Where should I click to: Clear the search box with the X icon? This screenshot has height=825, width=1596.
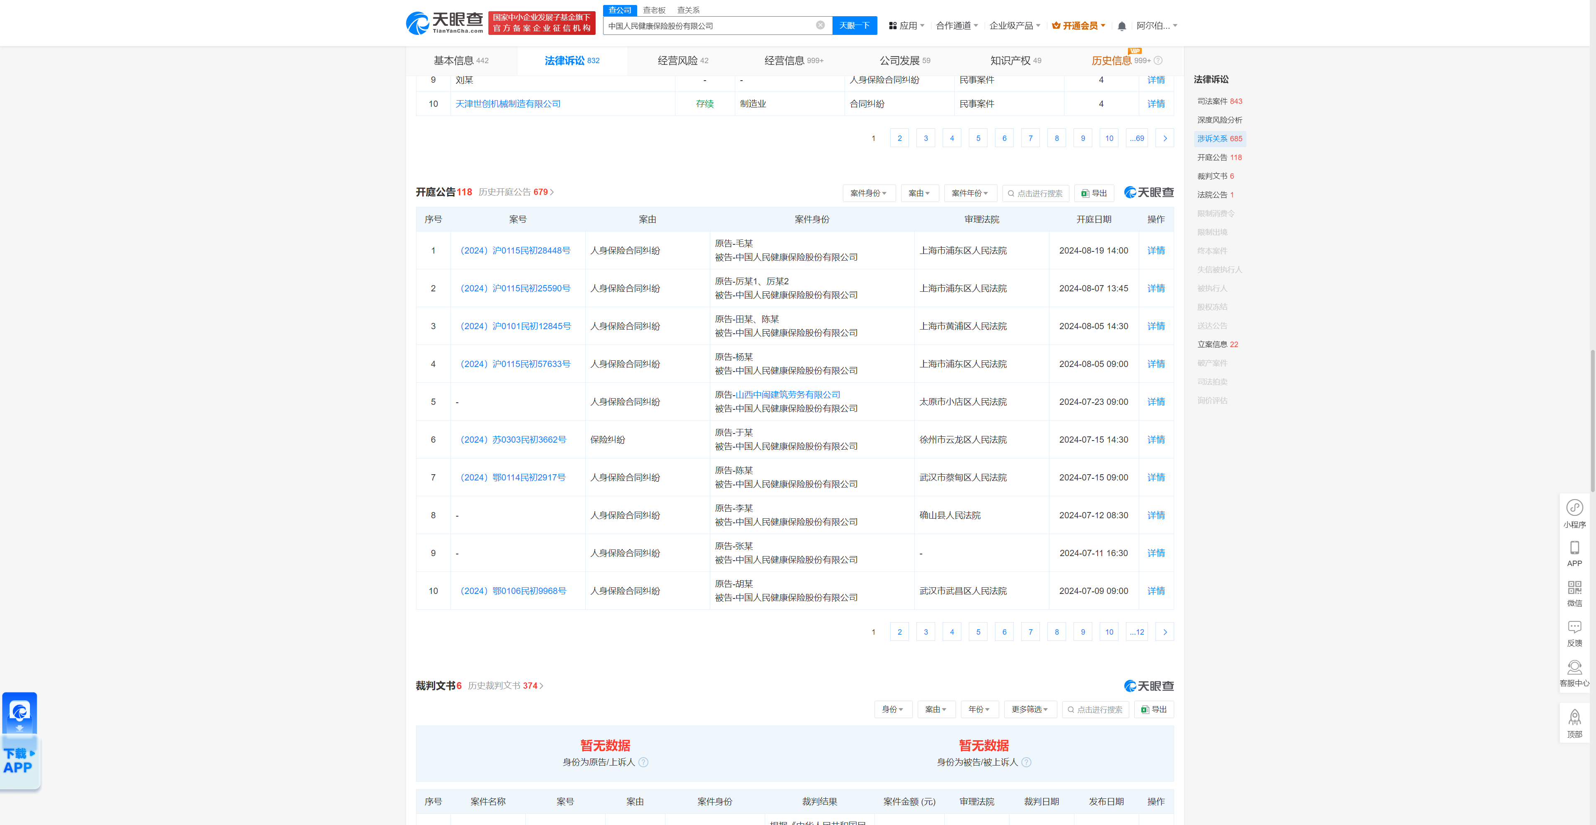(821, 25)
